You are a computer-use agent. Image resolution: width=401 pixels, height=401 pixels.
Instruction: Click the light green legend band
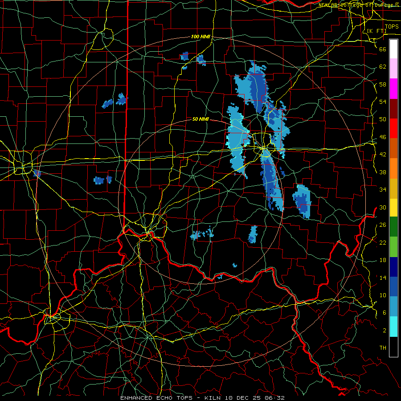click(393, 247)
